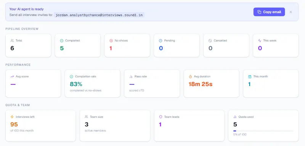The image size is (305, 146).
Task: Click the Performance section heading
Action: coord(18,65)
